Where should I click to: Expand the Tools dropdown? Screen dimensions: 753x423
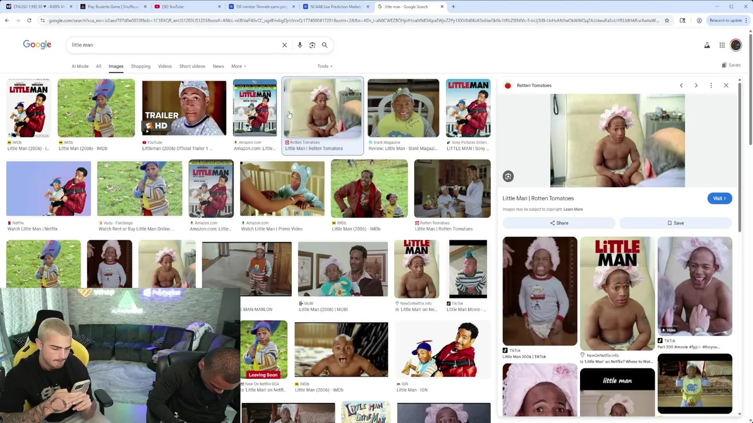pyautogui.click(x=325, y=66)
